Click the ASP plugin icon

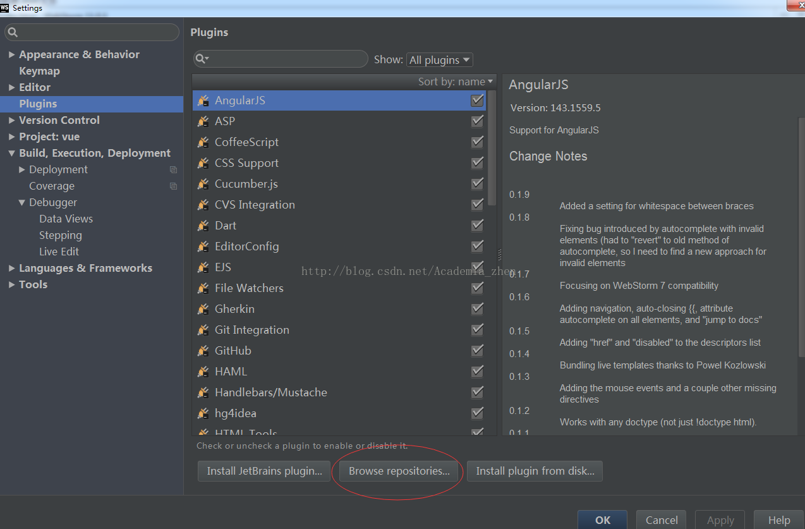[x=203, y=121]
